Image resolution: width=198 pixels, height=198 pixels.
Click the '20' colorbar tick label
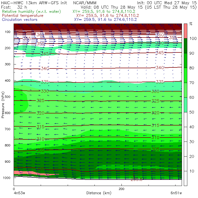coord(192,157)
